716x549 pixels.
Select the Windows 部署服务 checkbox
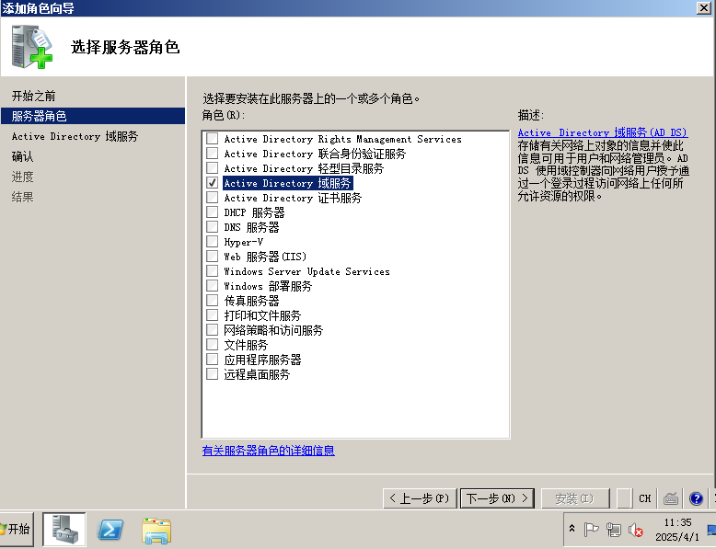[x=212, y=286]
